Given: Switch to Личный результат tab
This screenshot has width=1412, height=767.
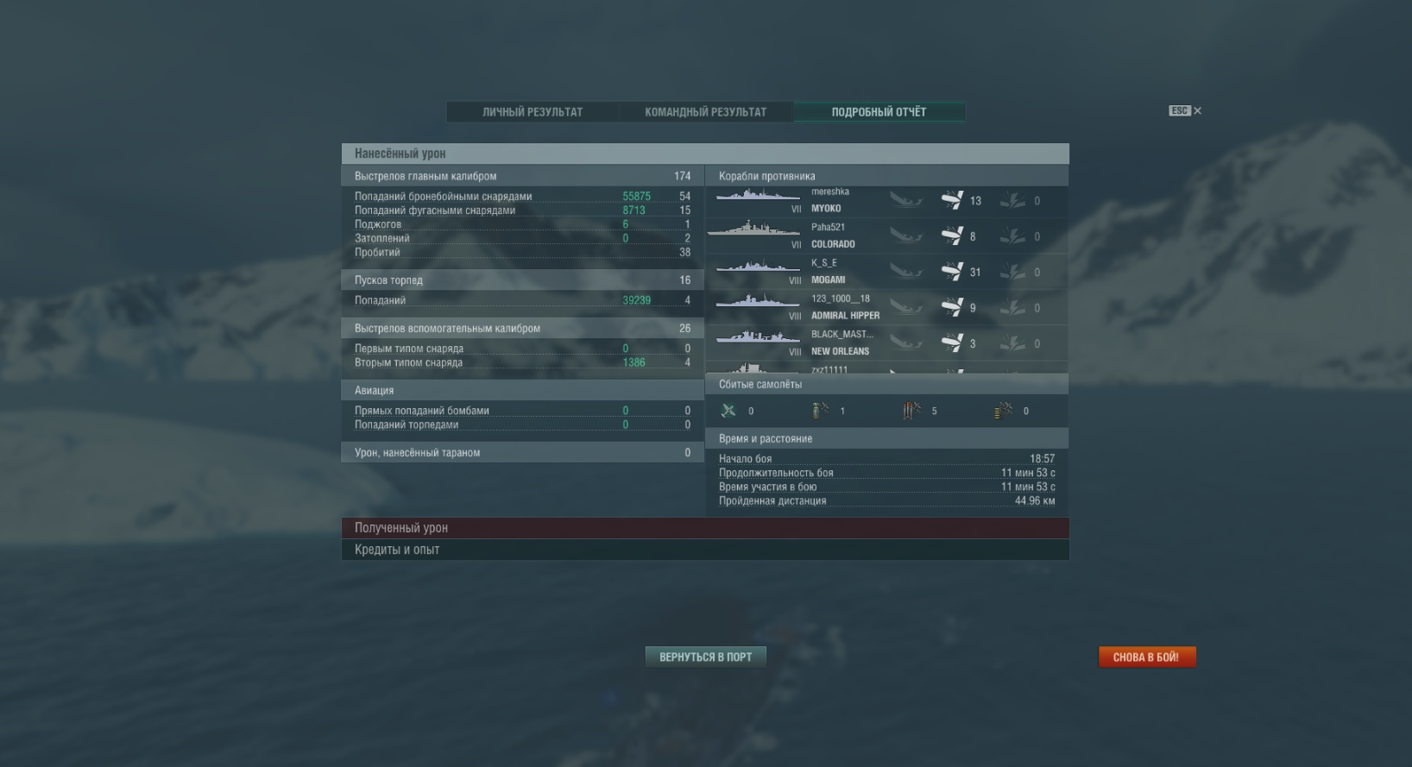Looking at the screenshot, I should 533,112.
